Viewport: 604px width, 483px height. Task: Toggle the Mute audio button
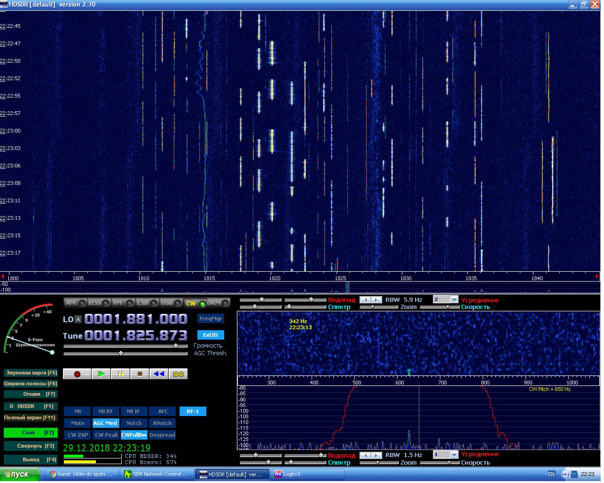(x=77, y=423)
